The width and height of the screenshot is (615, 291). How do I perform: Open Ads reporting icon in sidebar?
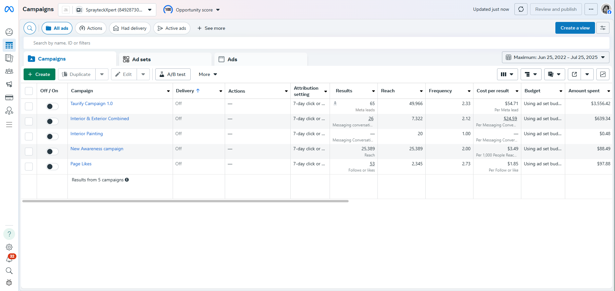click(9, 58)
